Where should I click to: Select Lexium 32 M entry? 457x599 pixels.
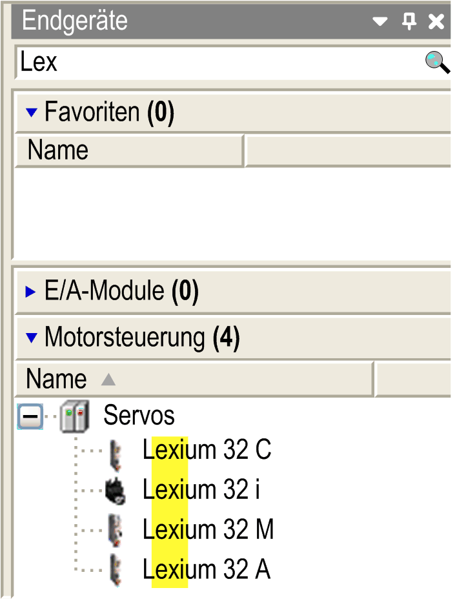point(208,529)
